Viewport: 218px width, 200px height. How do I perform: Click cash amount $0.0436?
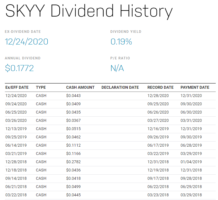73,170
